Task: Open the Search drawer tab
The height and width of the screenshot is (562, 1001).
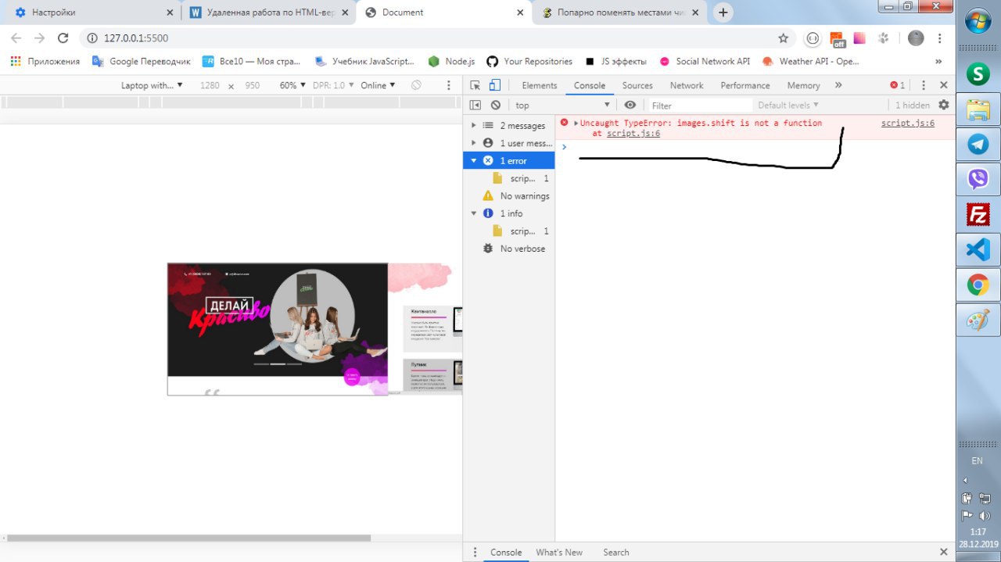Action: pyautogui.click(x=616, y=552)
